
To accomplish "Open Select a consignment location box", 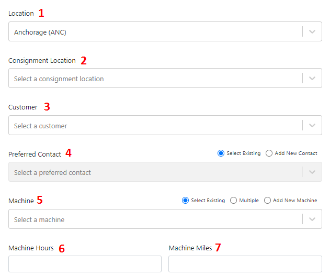I will click(x=165, y=78).
